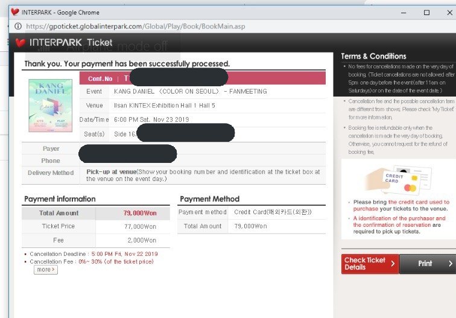Click the Fee label in payment table
Screen dimensions: 456x318
click(x=58, y=240)
